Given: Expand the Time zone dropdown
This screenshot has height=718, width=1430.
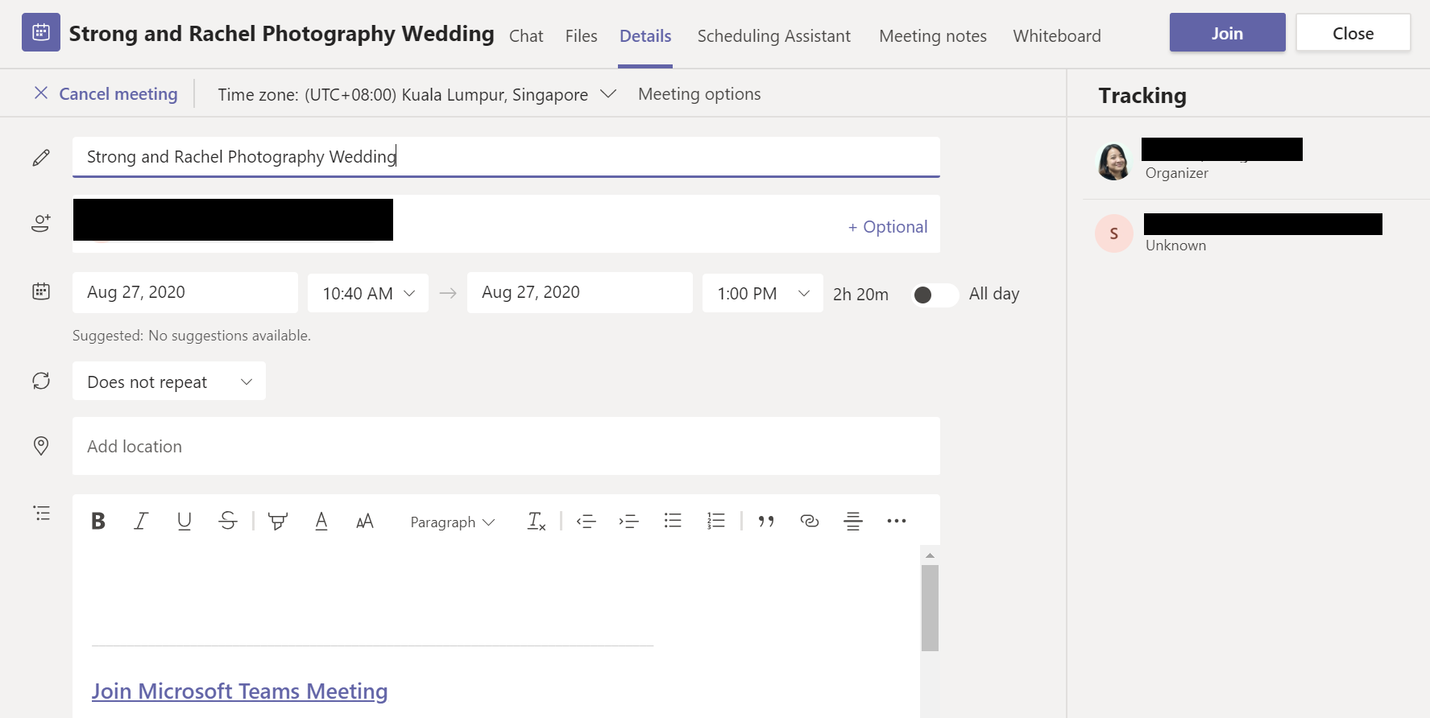Looking at the screenshot, I should [x=417, y=94].
